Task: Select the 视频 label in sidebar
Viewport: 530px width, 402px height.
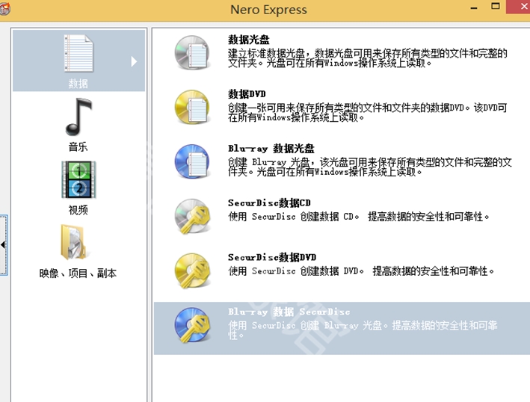Action: pos(78,210)
